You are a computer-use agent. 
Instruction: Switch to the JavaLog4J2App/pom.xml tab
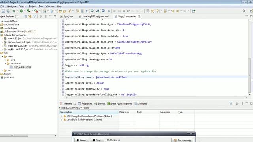click(x=94, y=17)
